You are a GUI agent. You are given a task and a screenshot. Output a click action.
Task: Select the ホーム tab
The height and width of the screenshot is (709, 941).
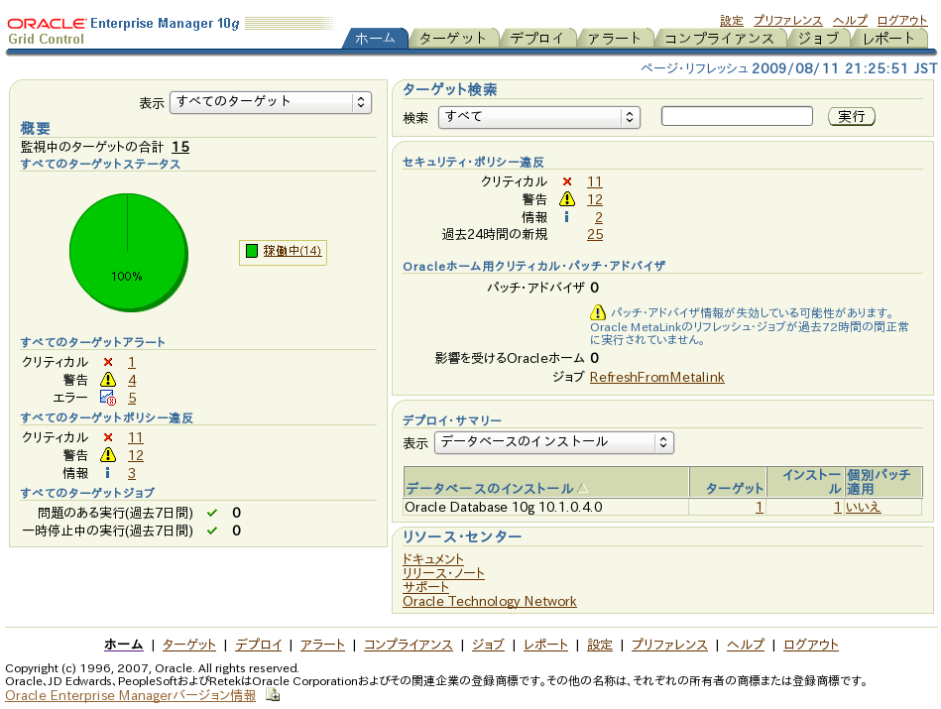click(375, 39)
